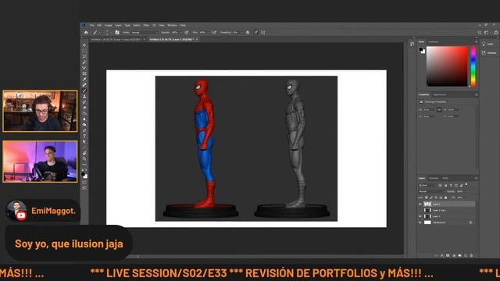Toggle Quick Mask mode
The width and height of the screenshot is (500, 281).
coord(84,182)
